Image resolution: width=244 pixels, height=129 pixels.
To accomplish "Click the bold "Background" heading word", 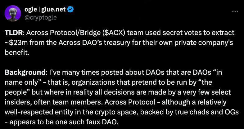I will (25, 73).
